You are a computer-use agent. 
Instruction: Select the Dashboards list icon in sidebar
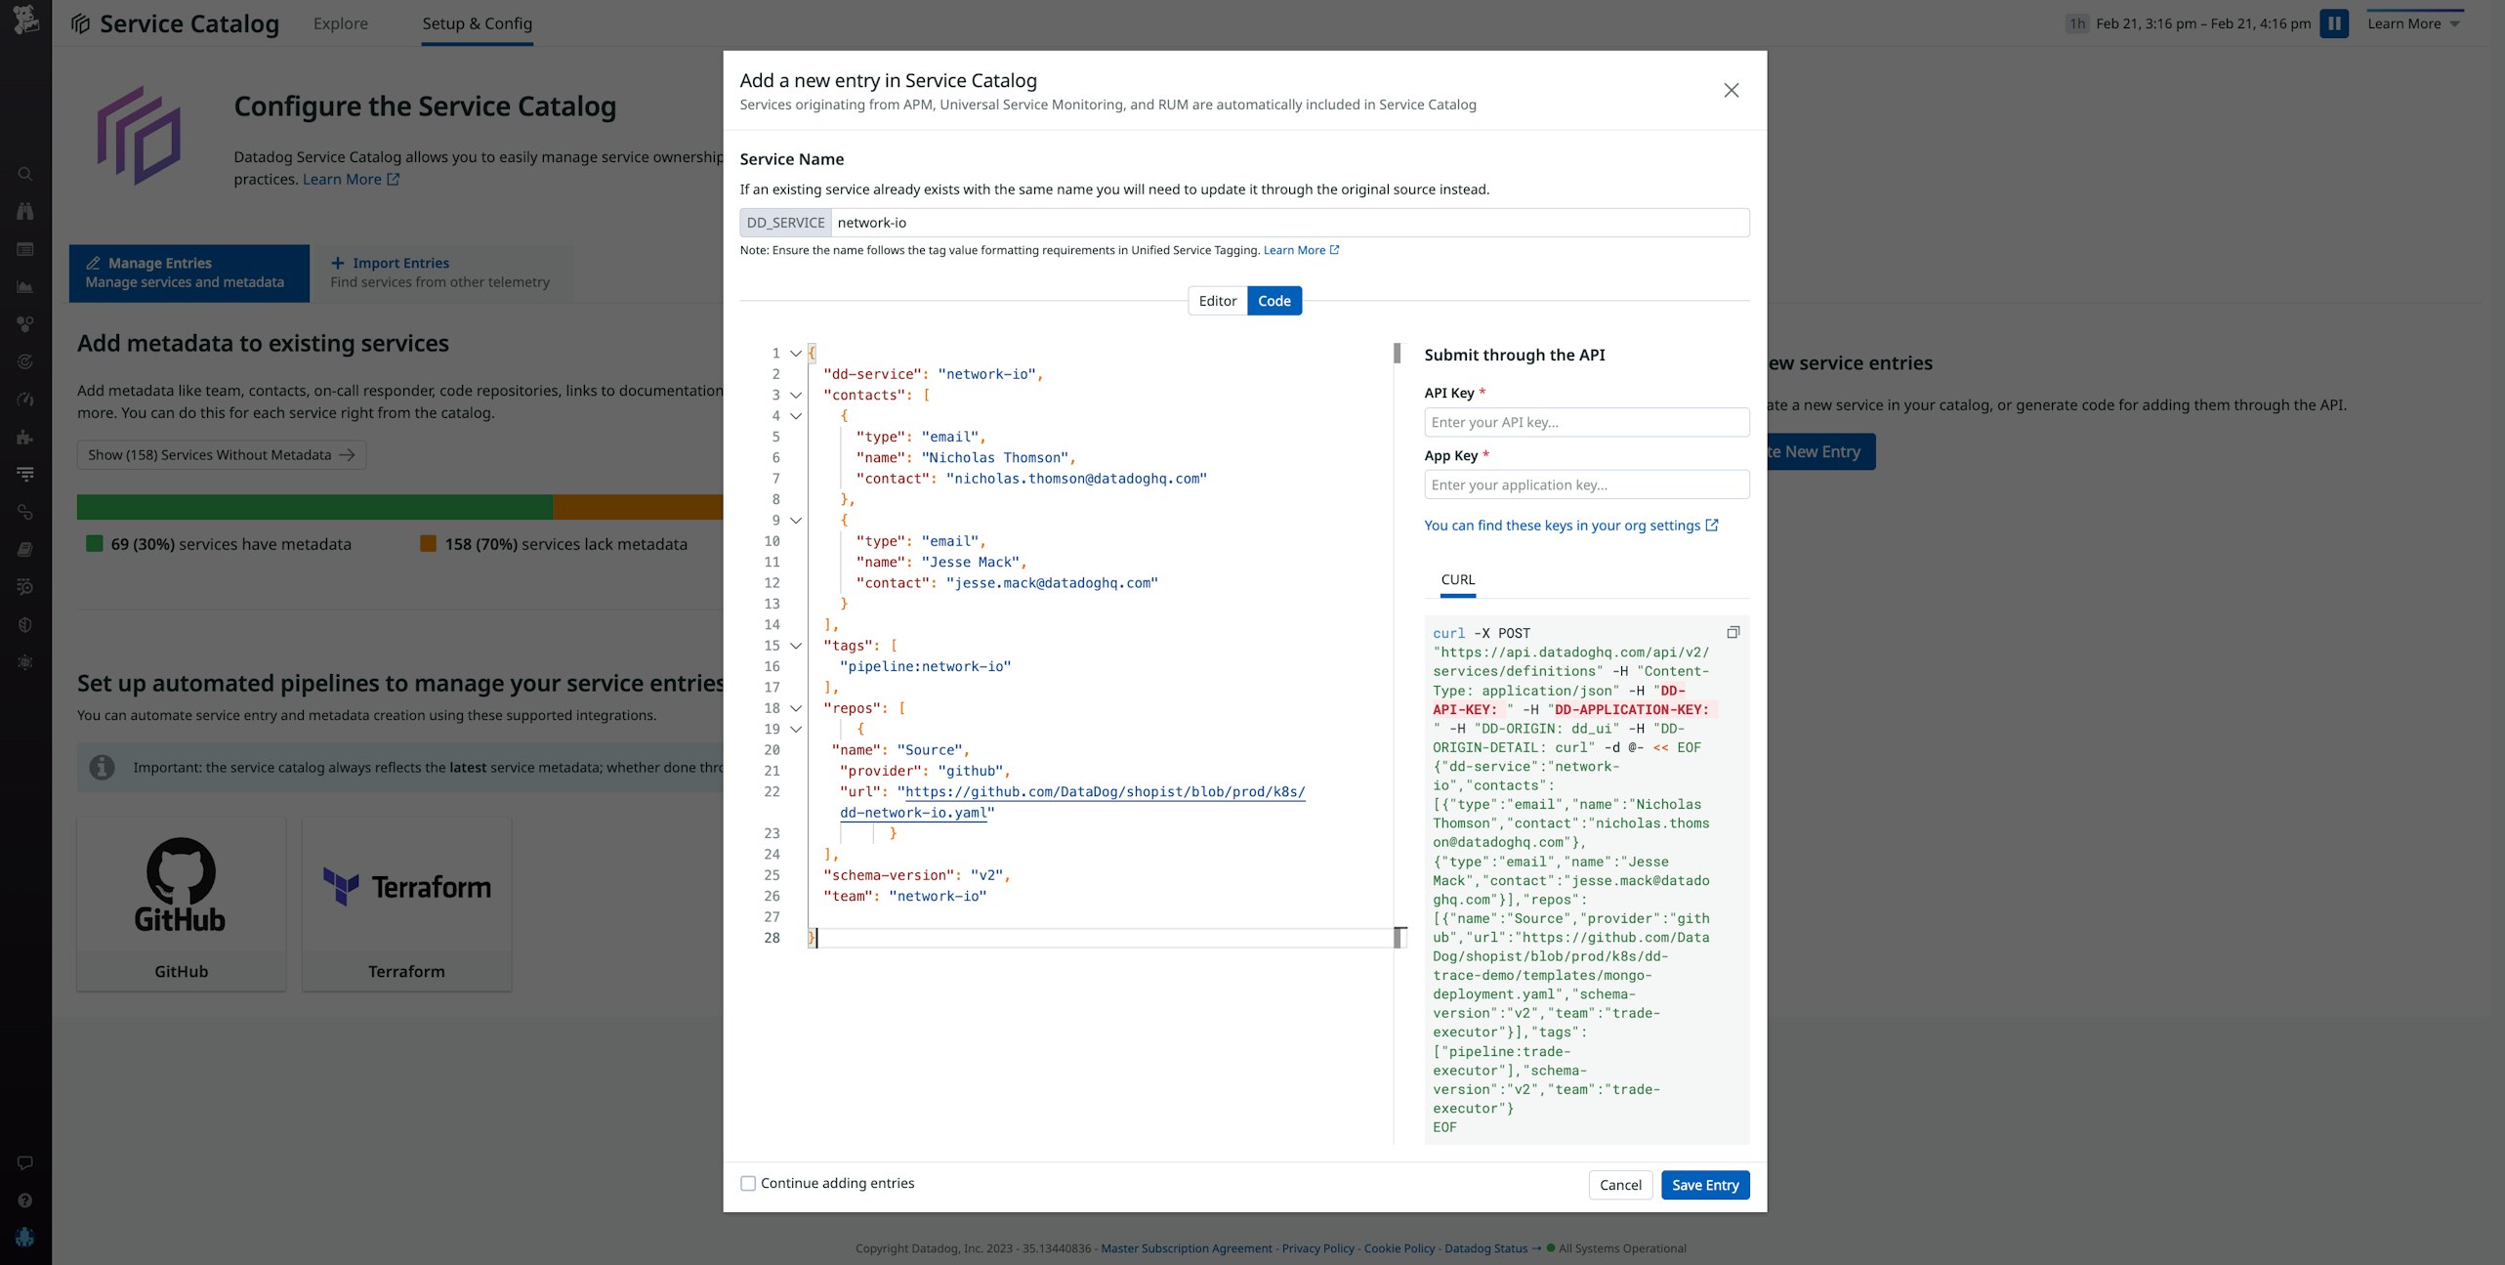pos(24,249)
